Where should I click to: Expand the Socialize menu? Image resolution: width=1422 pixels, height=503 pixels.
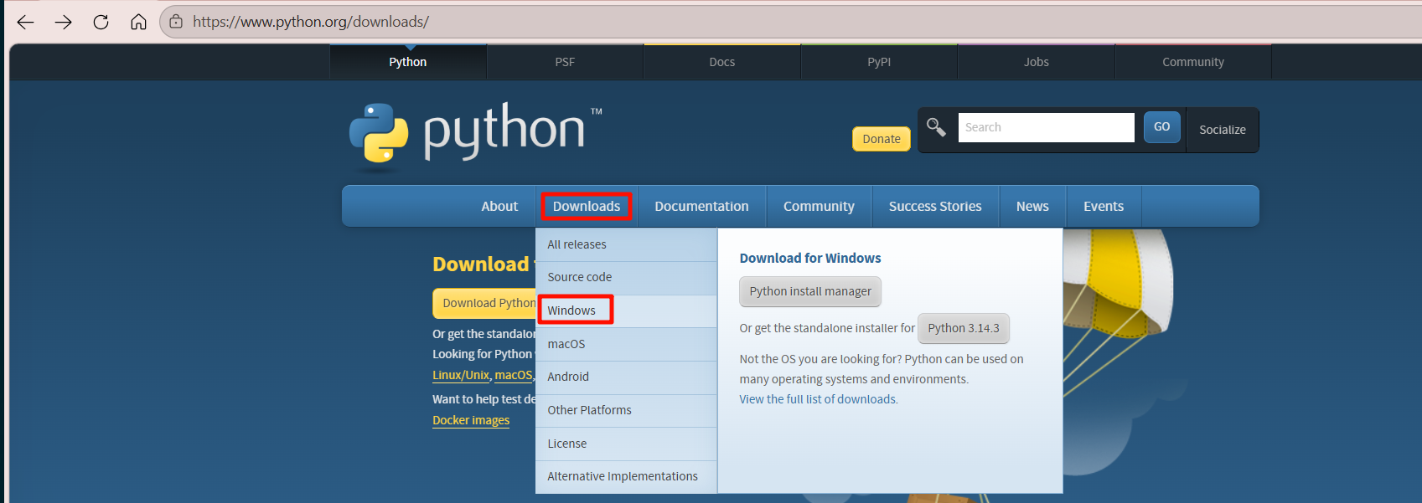[1222, 130]
